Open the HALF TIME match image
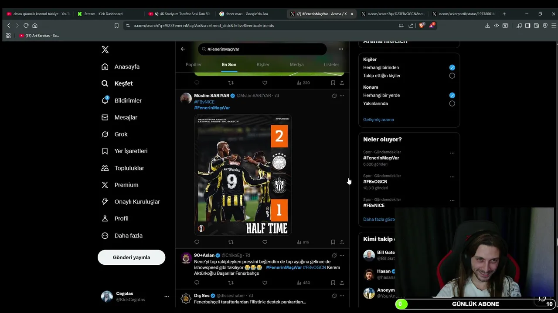Screen dimensions: 558x313 click(243, 175)
